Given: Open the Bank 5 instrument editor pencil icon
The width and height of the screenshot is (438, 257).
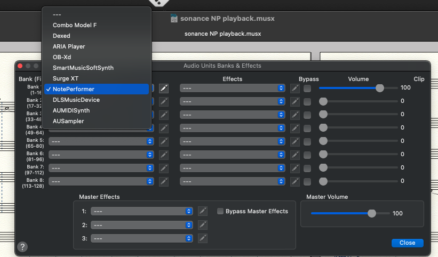Looking at the screenshot, I should (164, 141).
